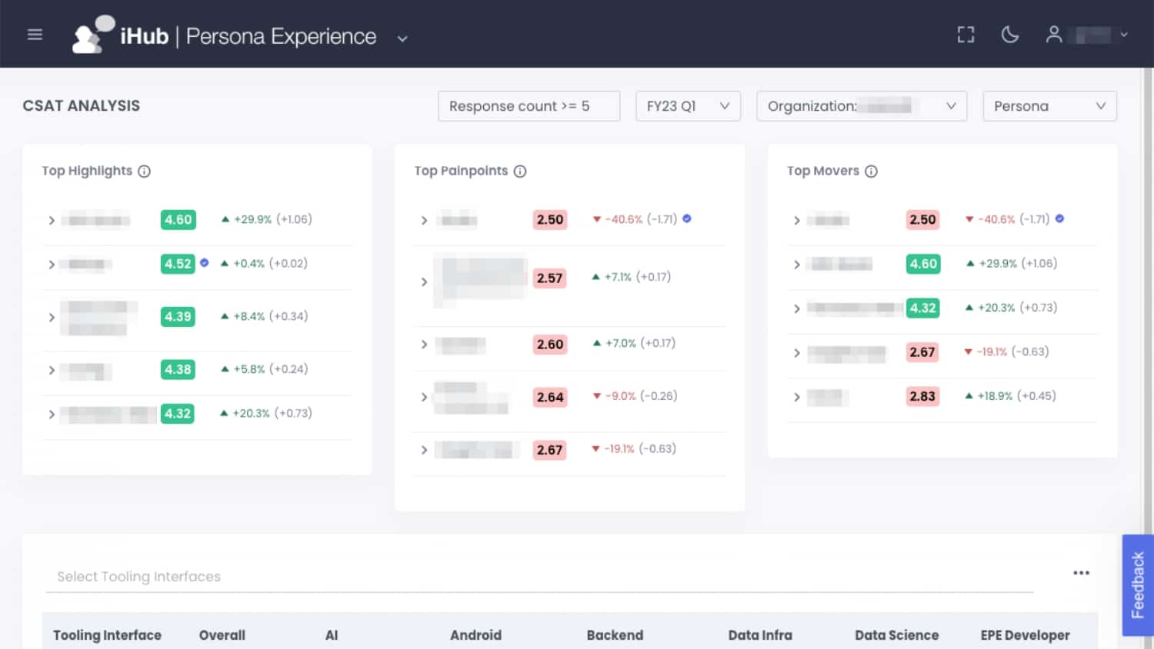1154x649 pixels.
Task: Click the iHub logo icon
Action: (x=93, y=35)
